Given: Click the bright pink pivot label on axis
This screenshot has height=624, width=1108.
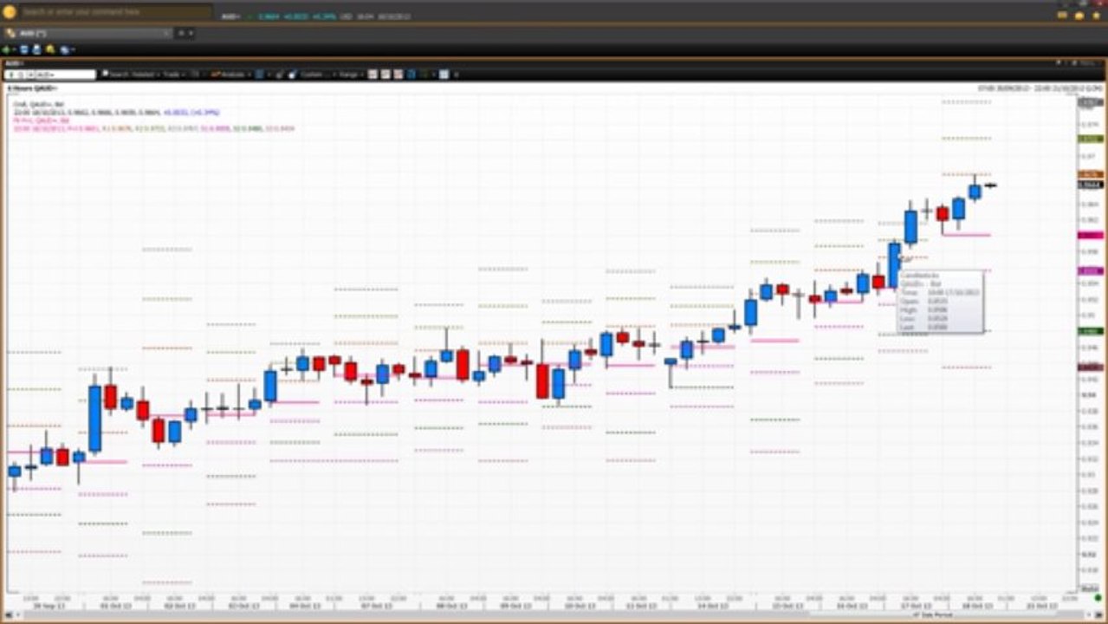Looking at the screenshot, I should click(x=1090, y=235).
